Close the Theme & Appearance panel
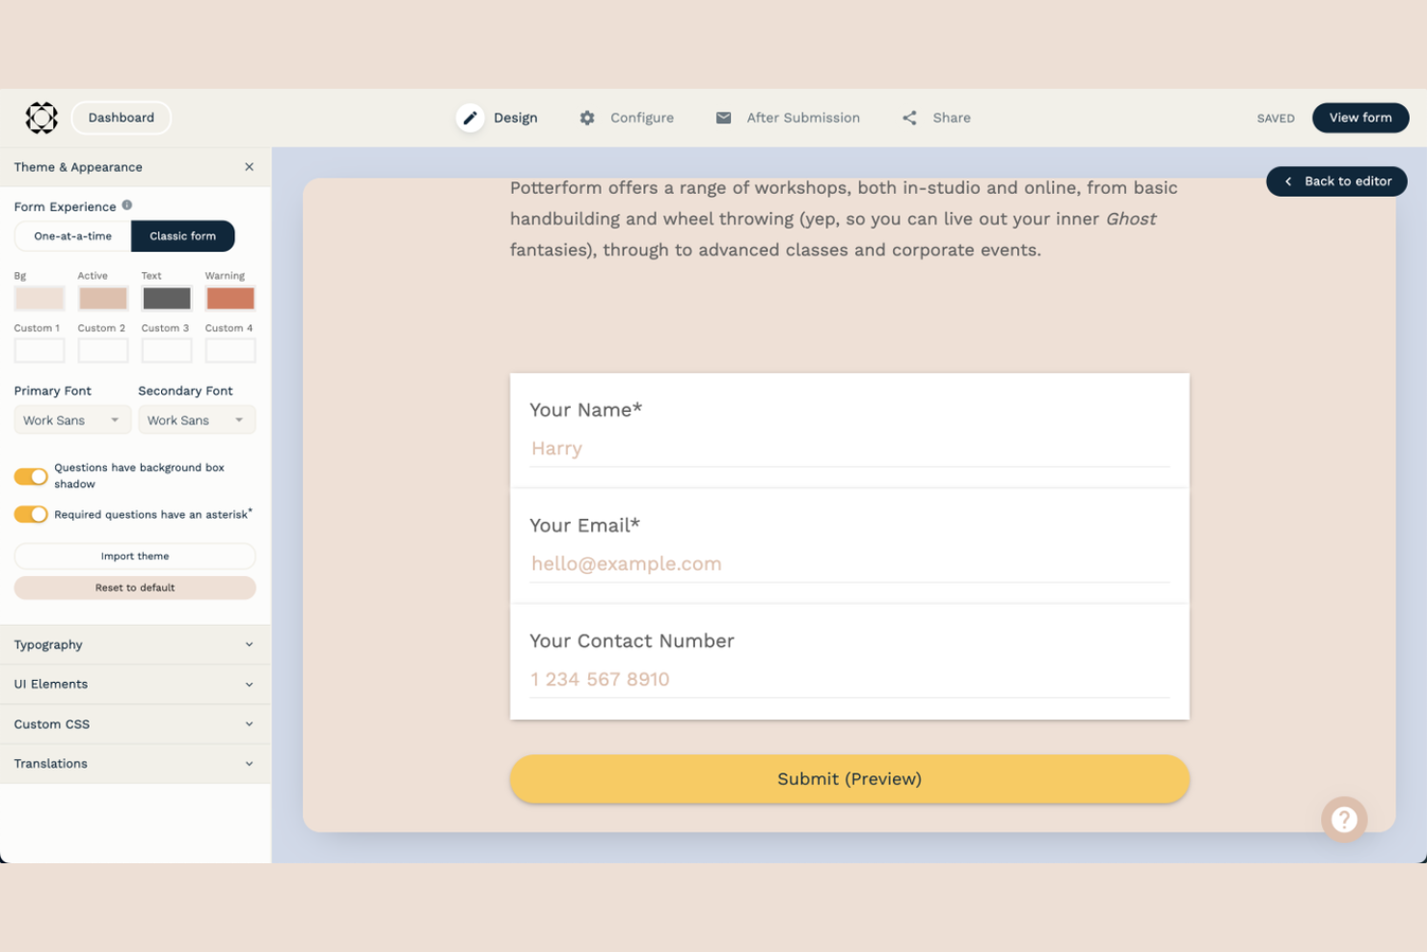The image size is (1427, 952). pos(249,167)
